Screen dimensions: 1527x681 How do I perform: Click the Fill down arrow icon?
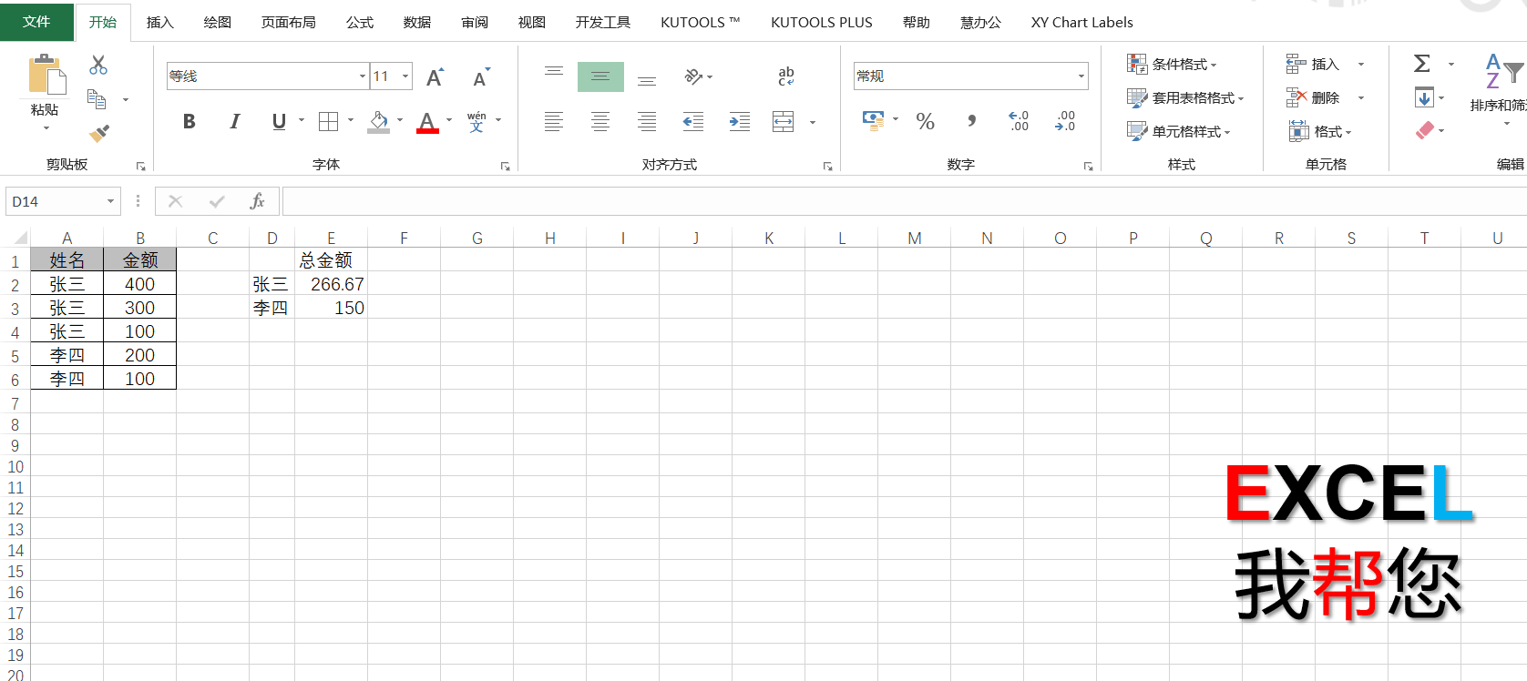tap(1424, 97)
